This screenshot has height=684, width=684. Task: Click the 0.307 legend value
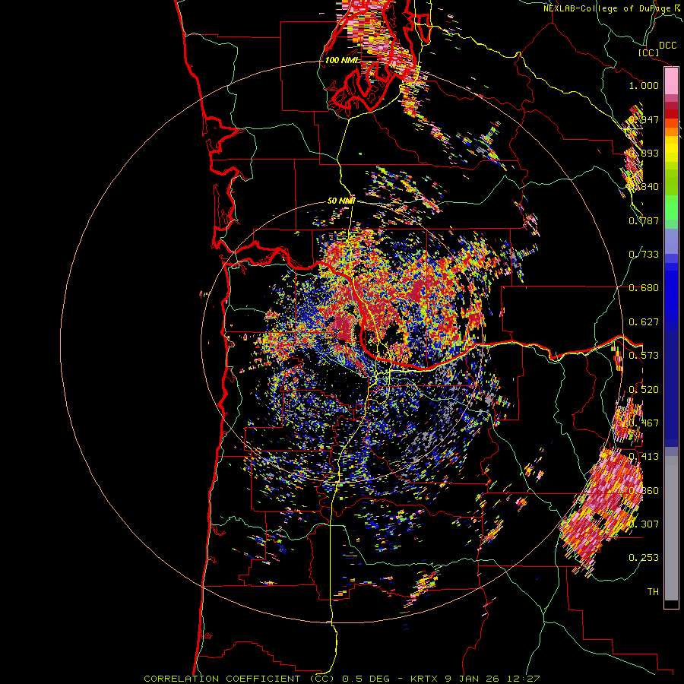(644, 524)
